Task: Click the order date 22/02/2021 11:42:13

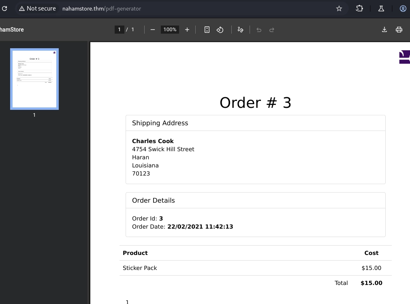Action: [x=200, y=227]
